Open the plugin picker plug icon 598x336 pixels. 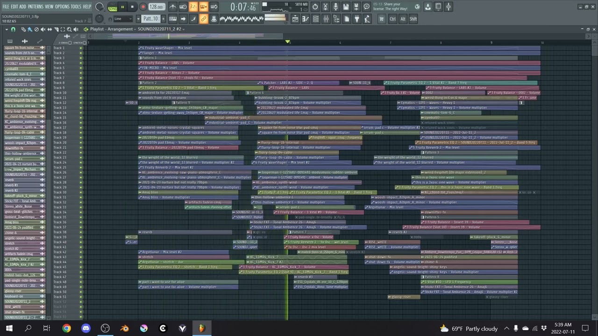tap(357, 19)
